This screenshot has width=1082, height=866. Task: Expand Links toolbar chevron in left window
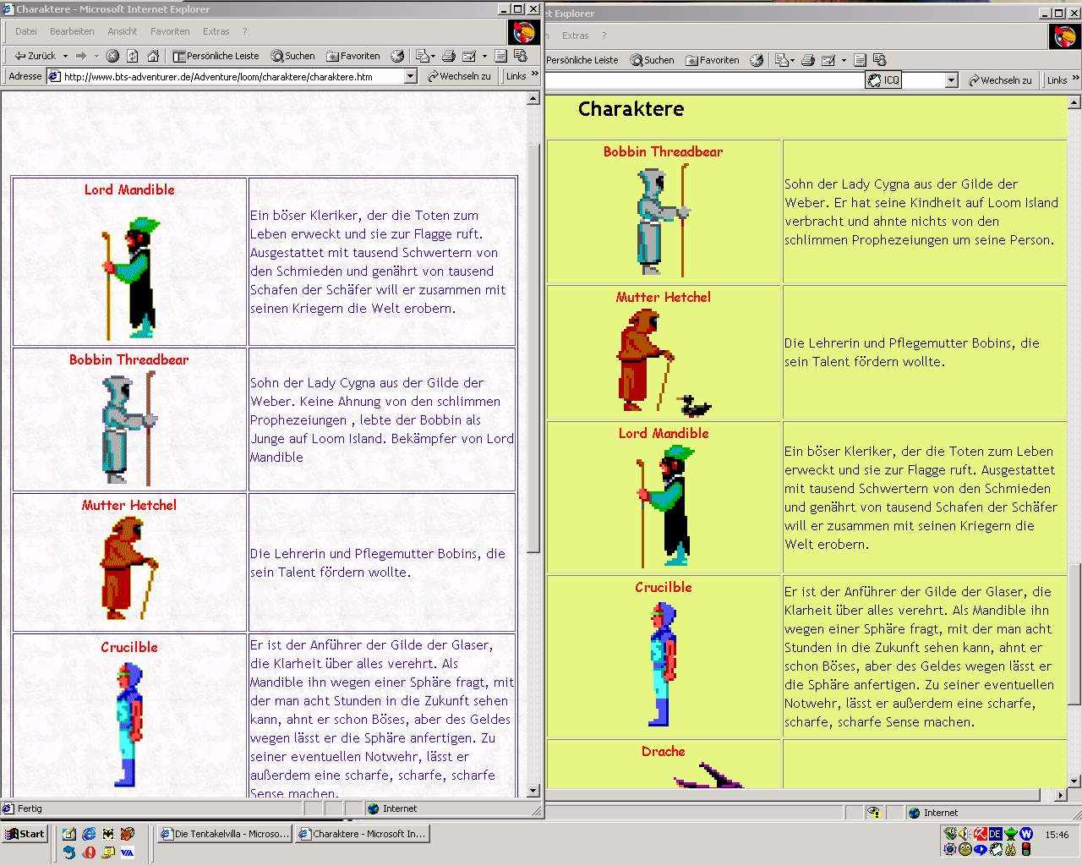click(x=534, y=75)
